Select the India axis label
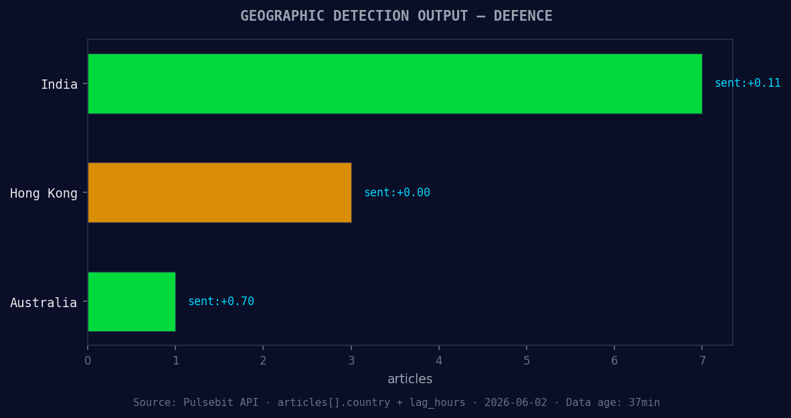Viewport: 791px width, 418px height. tap(59, 85)
